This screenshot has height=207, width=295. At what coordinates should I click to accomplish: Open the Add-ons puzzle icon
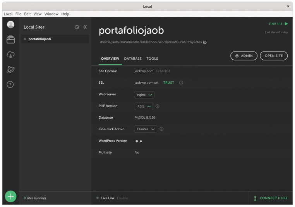tap(10, 69)
